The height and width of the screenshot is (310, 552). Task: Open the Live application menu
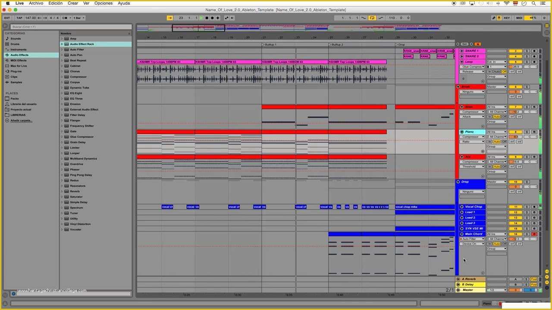pyautogui.click(x=19, y=3)
